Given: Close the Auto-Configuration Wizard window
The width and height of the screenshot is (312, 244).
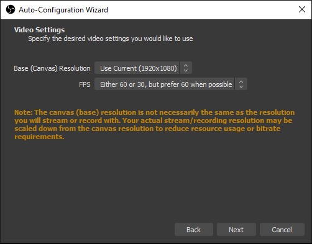Looking at the screenshot, I should point(302,9).
